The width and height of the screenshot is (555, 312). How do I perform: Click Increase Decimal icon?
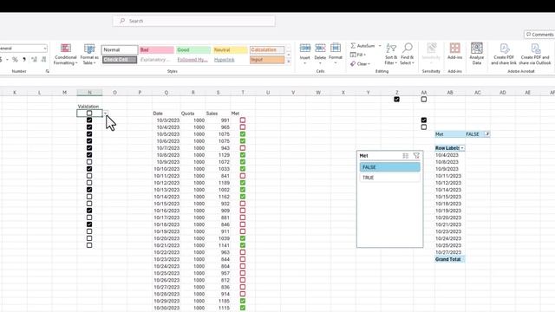click(34, 60)
